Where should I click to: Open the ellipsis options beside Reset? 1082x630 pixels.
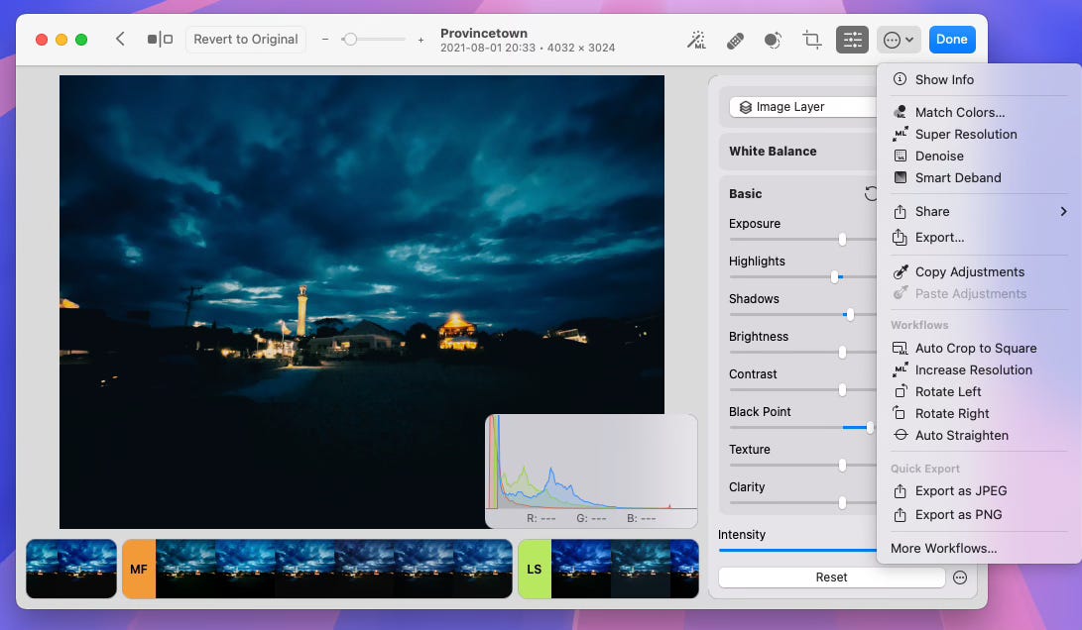pos(960,577)
